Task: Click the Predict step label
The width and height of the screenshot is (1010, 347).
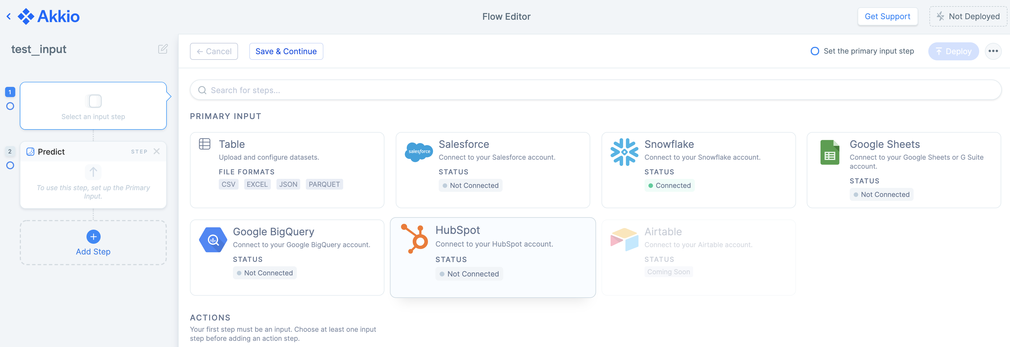Action: point(51,152)
